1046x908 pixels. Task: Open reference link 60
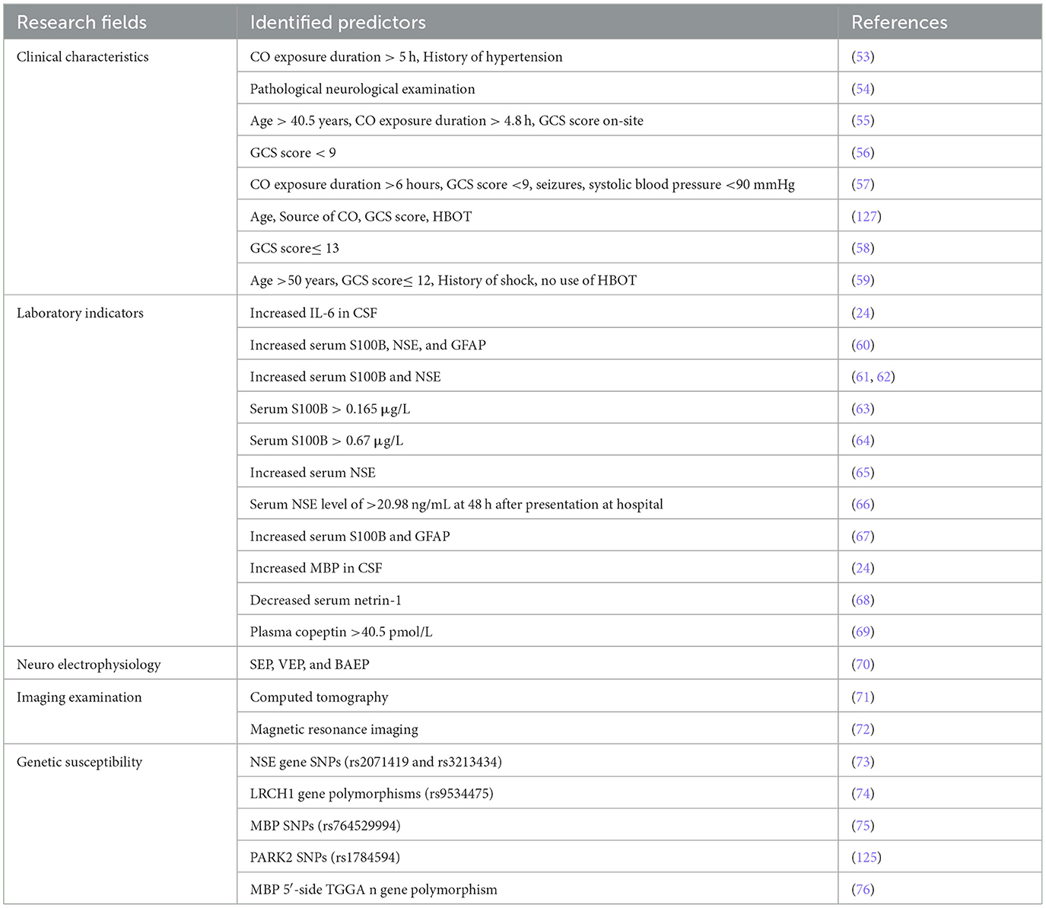coord(863,346)
